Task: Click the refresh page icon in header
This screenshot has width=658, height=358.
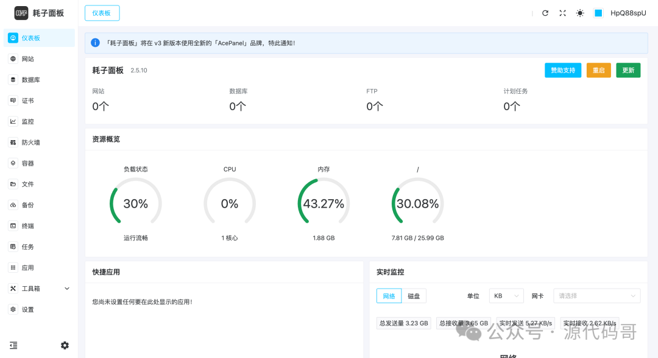Action: tap(545, 13)
